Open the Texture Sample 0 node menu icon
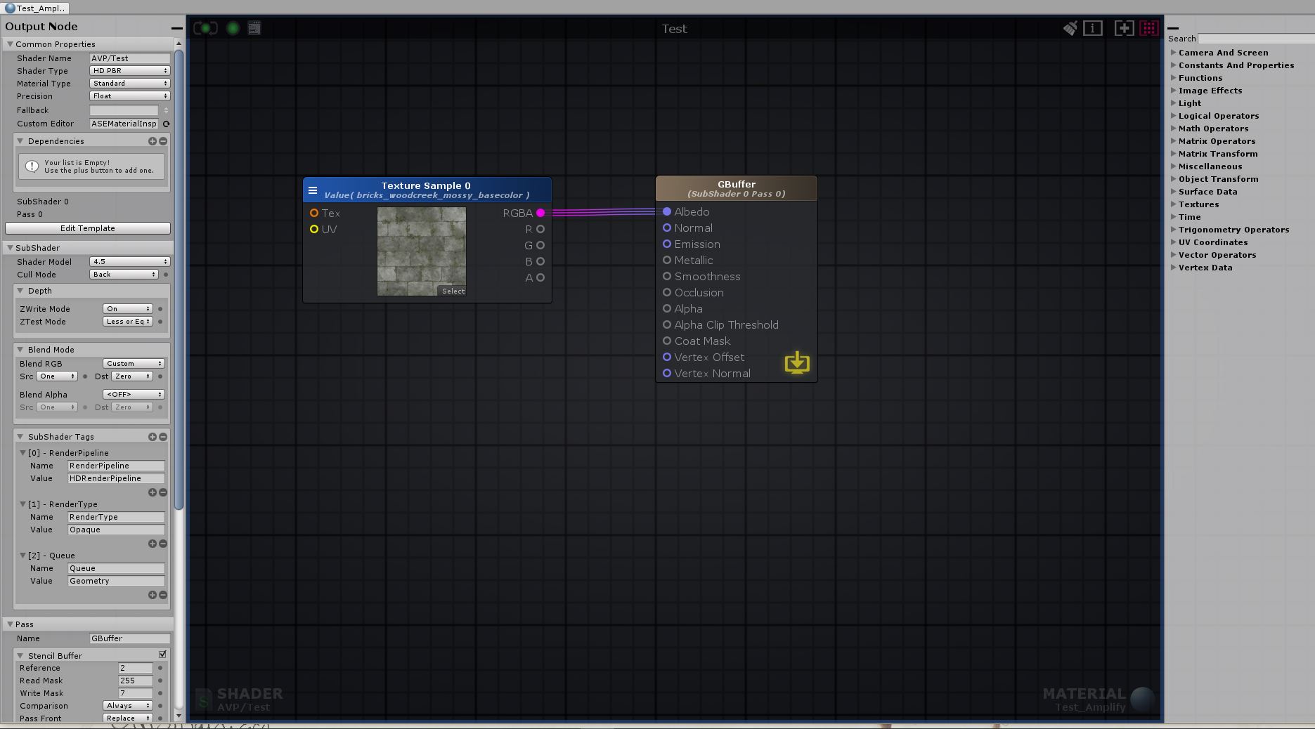Viewport: 1315px width, 729px height. [313, 190]
